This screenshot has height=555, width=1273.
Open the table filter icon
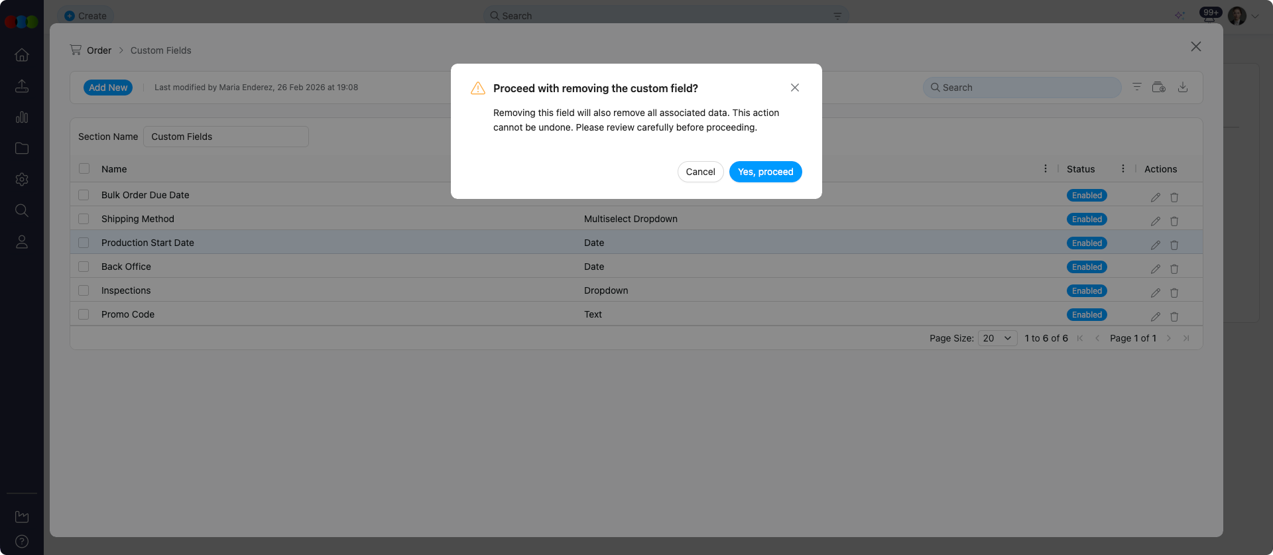(x=1137, y=87)
